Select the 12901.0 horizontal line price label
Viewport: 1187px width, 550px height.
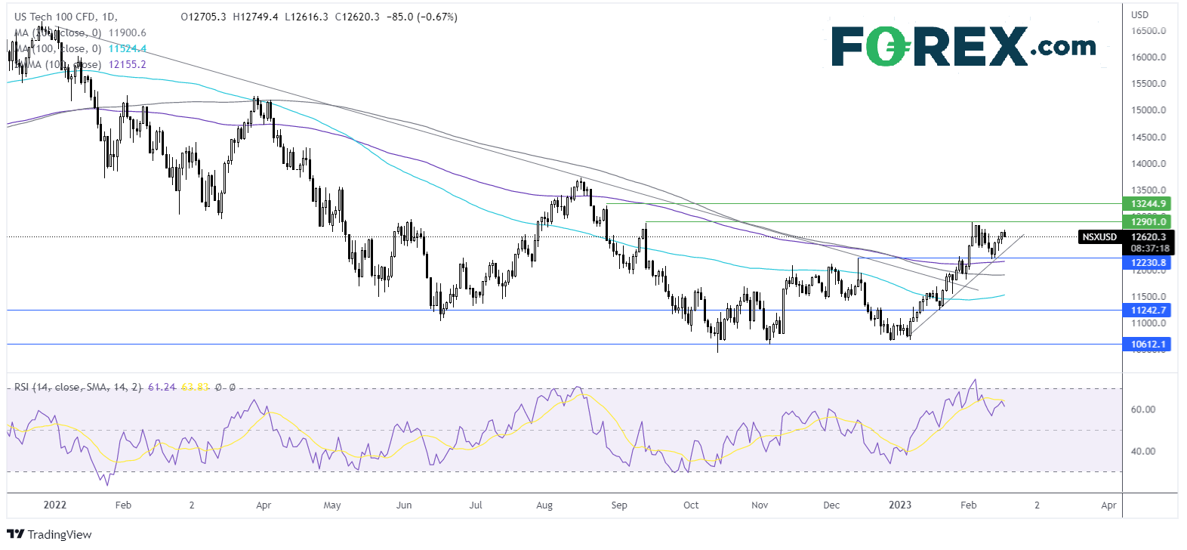tap(1148, 221)
